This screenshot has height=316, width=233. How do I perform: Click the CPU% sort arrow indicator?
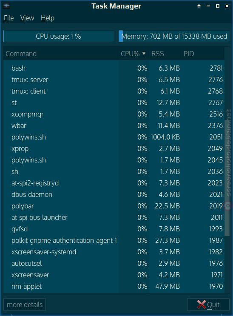(x=144, y=54)
